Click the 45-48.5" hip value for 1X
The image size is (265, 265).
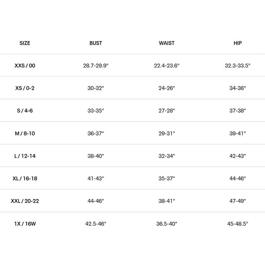click(x=238, y=224)
